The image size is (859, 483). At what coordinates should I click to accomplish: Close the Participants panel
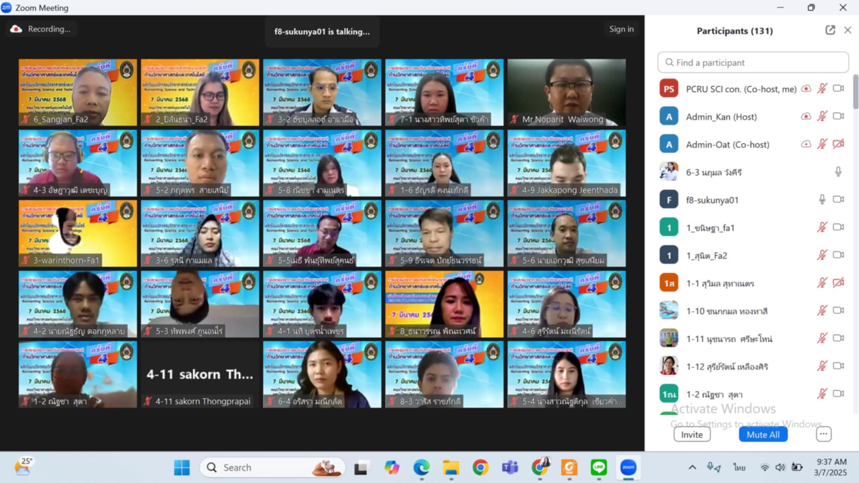click(x=847, y=30)
